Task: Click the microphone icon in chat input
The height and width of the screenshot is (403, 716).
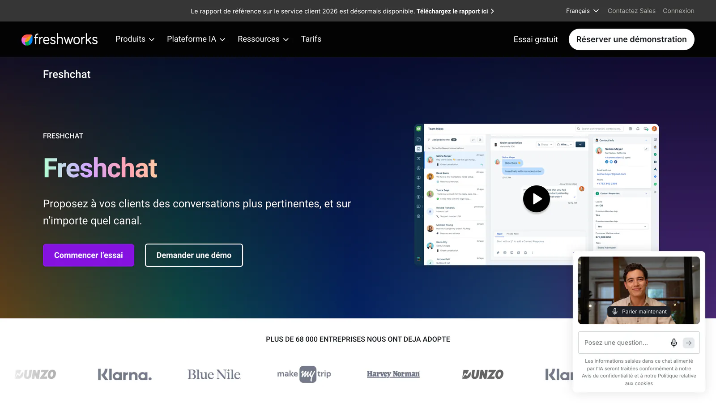Action: pyautogui.click(x=674, y=343)
